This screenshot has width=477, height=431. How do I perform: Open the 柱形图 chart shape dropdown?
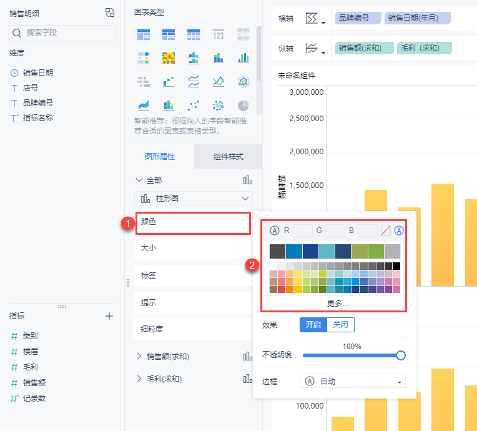[194, 199]
